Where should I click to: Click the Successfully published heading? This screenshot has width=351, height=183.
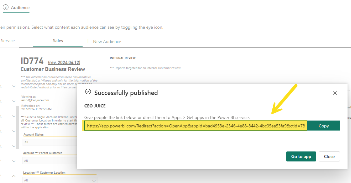click(x=126, y=93)
